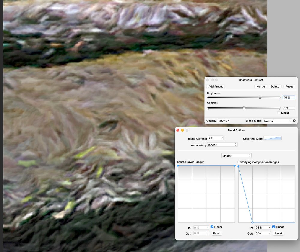The height and width of the screenshot is (252, 300).
Task: Open Underlying Composition Out 0 % dropdown
Action: [263, 233]
